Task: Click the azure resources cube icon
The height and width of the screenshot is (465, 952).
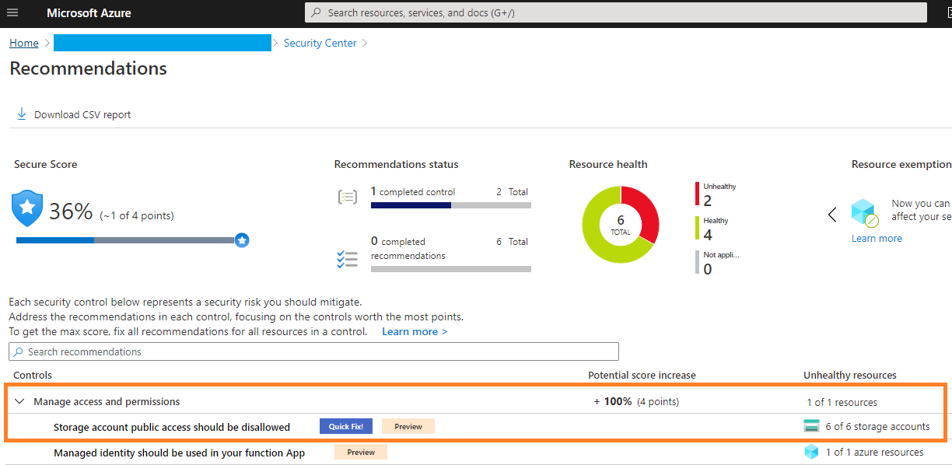Action: tap(812, 452)
